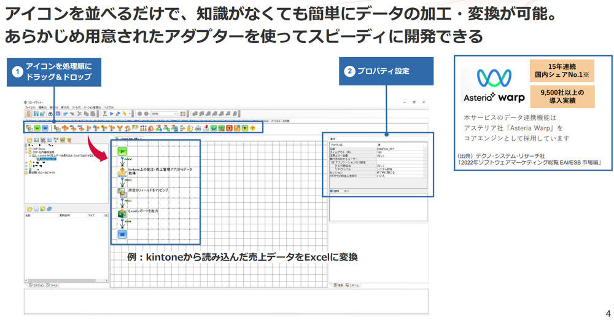Click the 説明 tab under properties

(335, 191)
